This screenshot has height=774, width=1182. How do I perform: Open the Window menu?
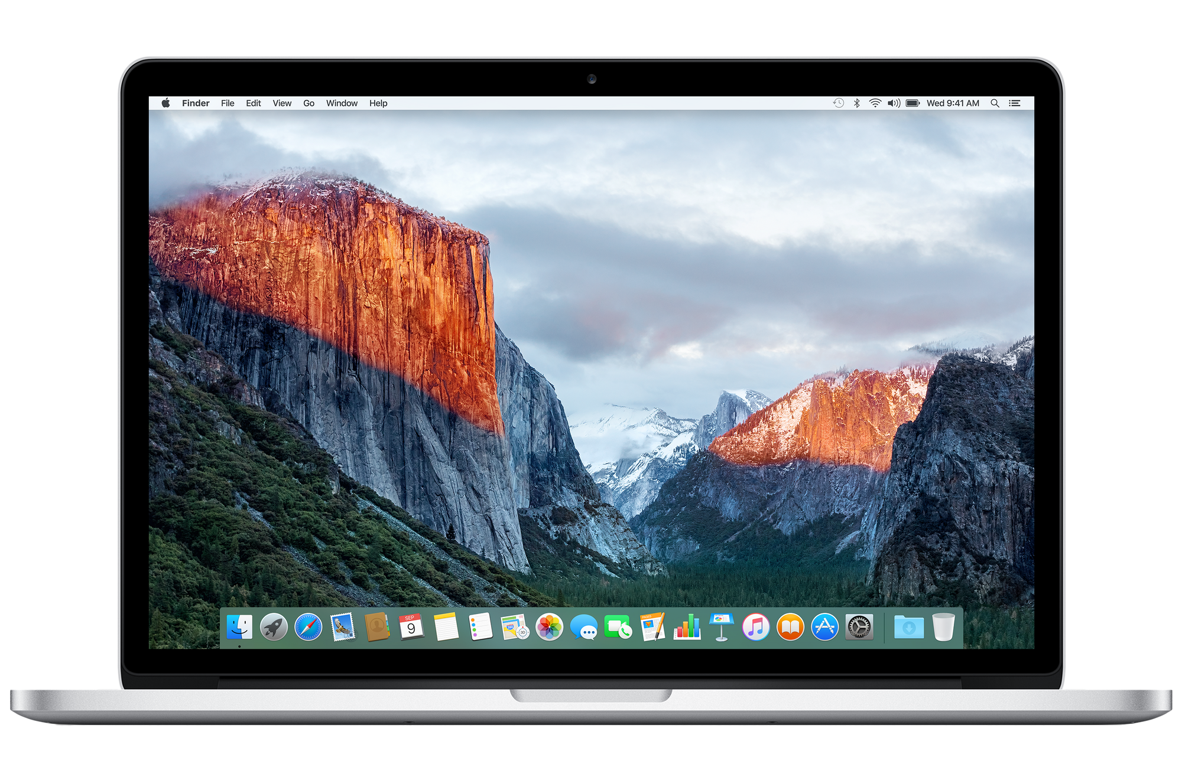coord(342,103)
